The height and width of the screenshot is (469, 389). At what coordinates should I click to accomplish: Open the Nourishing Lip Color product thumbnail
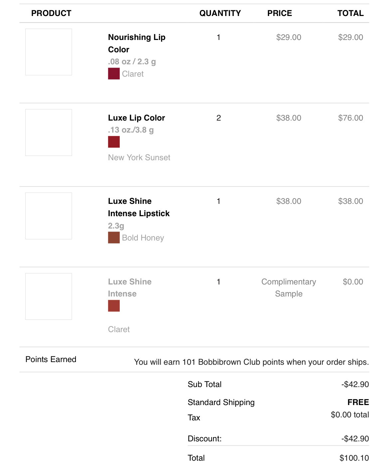click(x=49, y=52)
